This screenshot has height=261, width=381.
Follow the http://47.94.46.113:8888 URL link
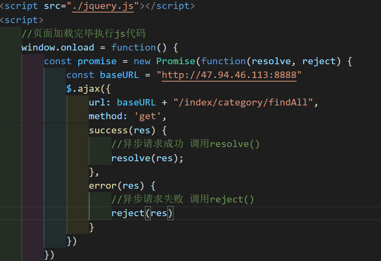coord(229,74)
